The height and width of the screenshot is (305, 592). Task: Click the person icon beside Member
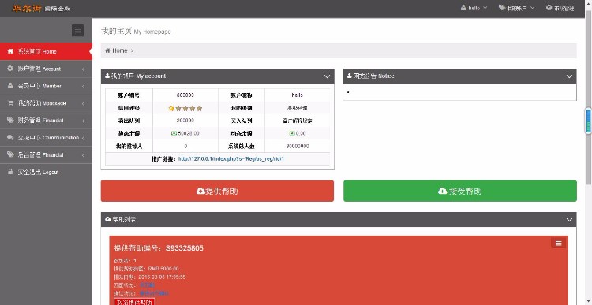[x=10, y=86]
